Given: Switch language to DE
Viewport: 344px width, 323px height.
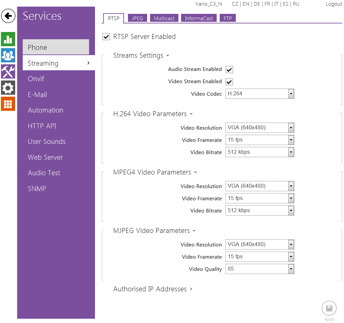Looking at the screenshot, I should point(257,4).
